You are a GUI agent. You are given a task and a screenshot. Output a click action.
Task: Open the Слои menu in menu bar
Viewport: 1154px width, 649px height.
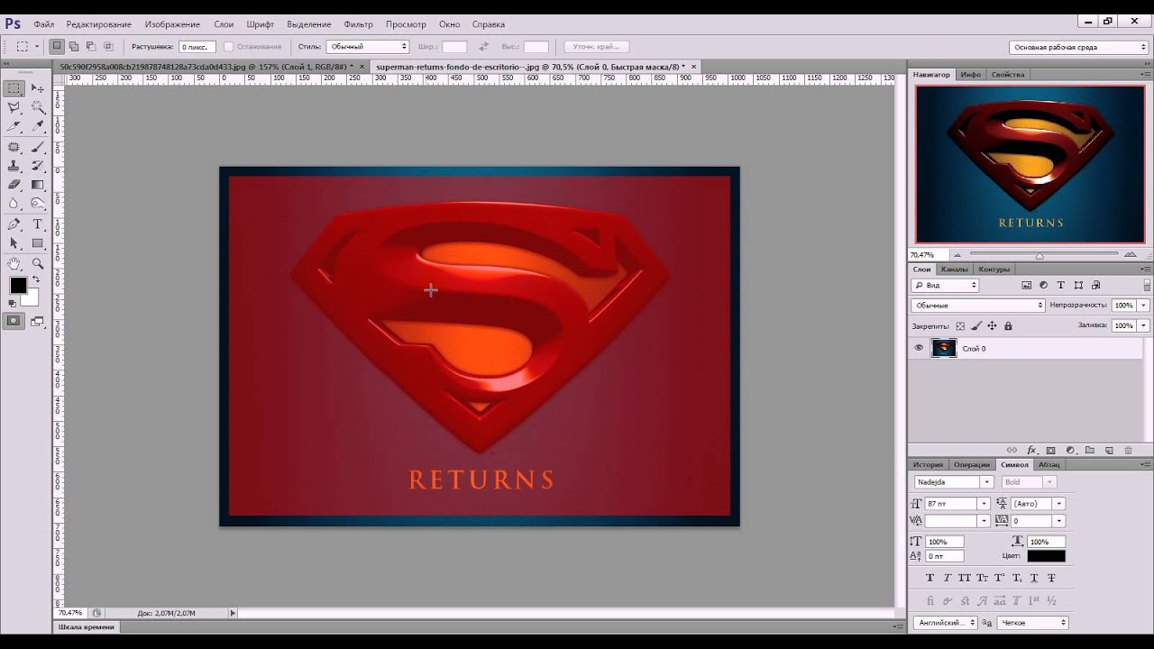click(224, 24)
